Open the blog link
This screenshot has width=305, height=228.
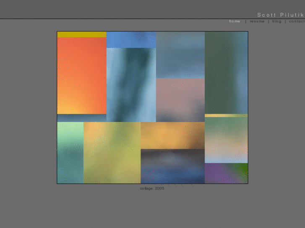pos(277,21)
